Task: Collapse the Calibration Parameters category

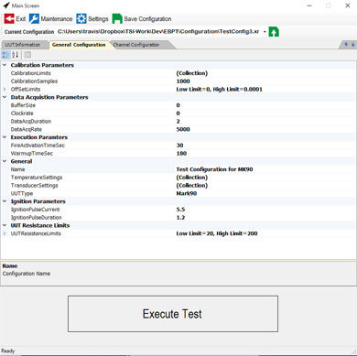Action: coord(5,65)
